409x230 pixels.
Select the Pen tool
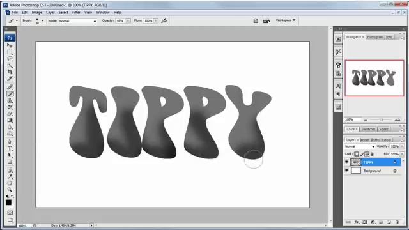(x=10, y=142)
